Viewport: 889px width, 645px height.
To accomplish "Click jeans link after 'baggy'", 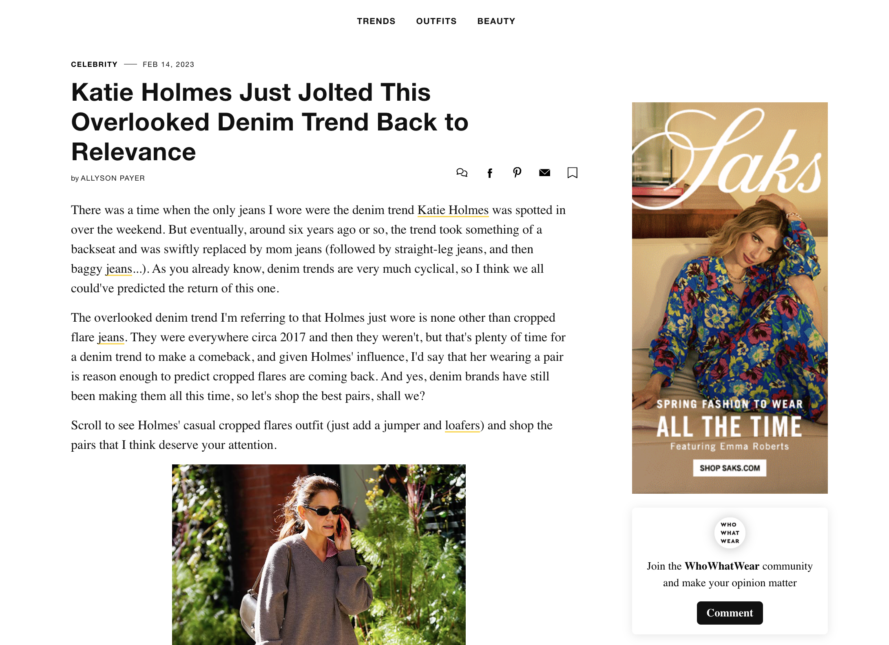I will [119, 269].
